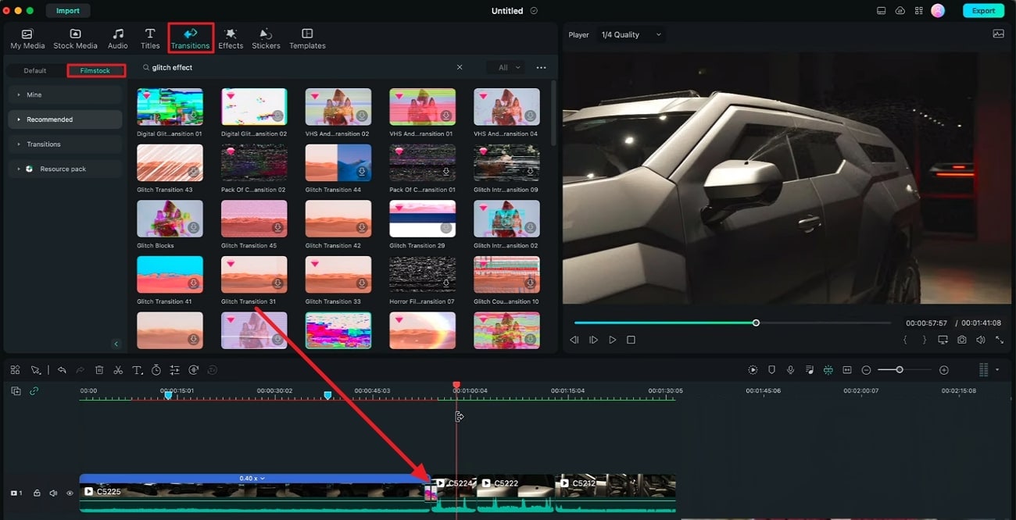The image size is (1016, 520).
Task: Click the layout grid icon in timeline toolbar
Action: [16, 370]
